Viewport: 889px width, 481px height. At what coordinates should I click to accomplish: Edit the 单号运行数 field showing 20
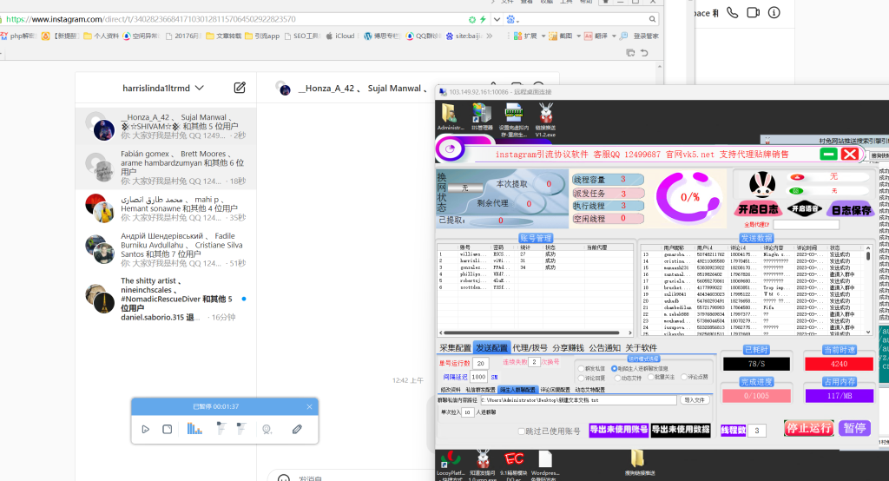[480, 363]
